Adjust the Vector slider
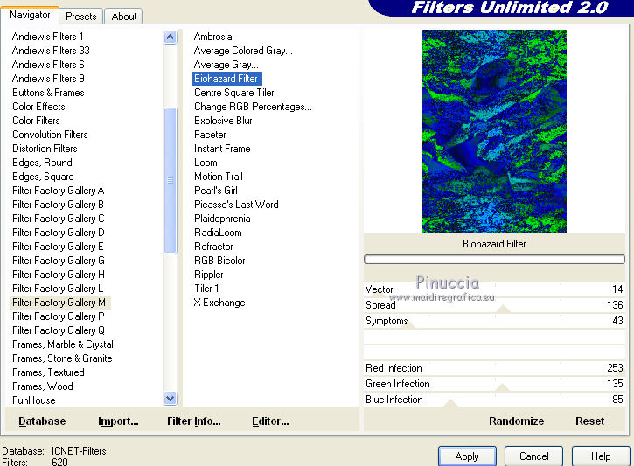Image resolution: width=634 pixels, height=466 pixels. tap(494, 289)
